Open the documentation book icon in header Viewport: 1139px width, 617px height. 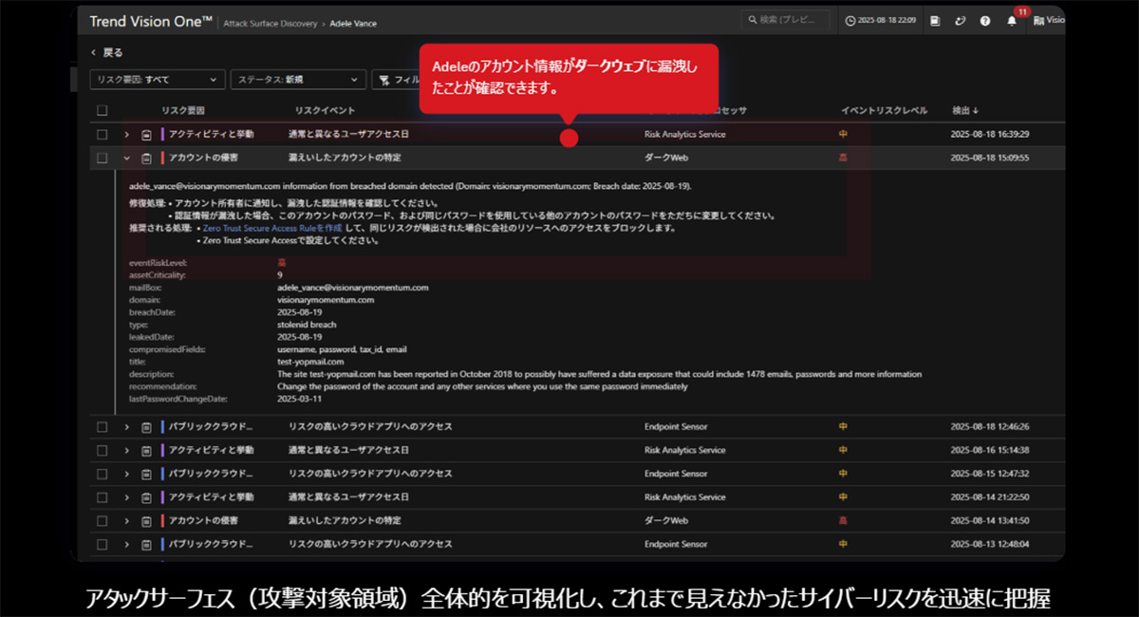point(935,21)
